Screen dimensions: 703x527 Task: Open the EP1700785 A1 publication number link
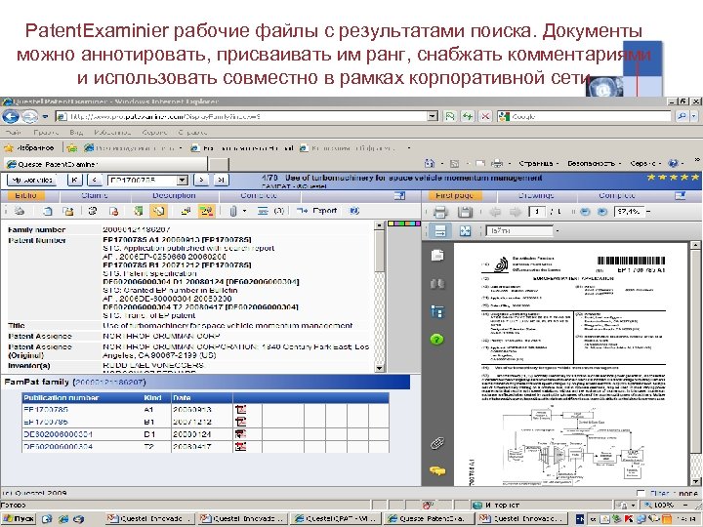pos(46,410)
